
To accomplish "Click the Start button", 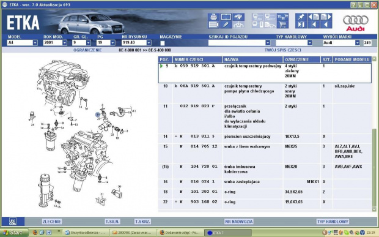I will point(15,232).
